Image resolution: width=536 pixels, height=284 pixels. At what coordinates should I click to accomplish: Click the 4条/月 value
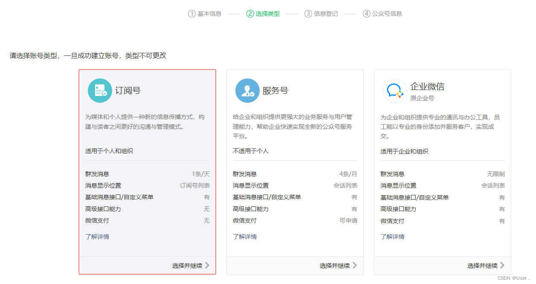point(348,174)
